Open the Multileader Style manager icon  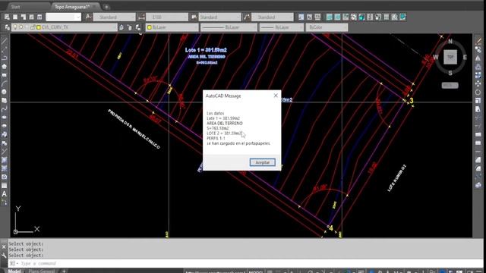(247, 17)
